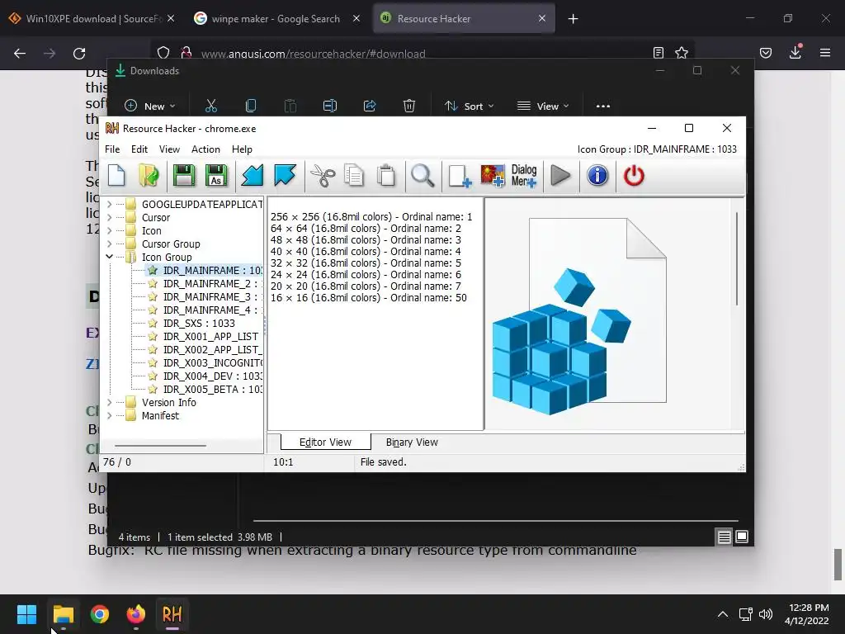
Task: Open the New dropdown in Downloads window
Action: coord(150,106)
